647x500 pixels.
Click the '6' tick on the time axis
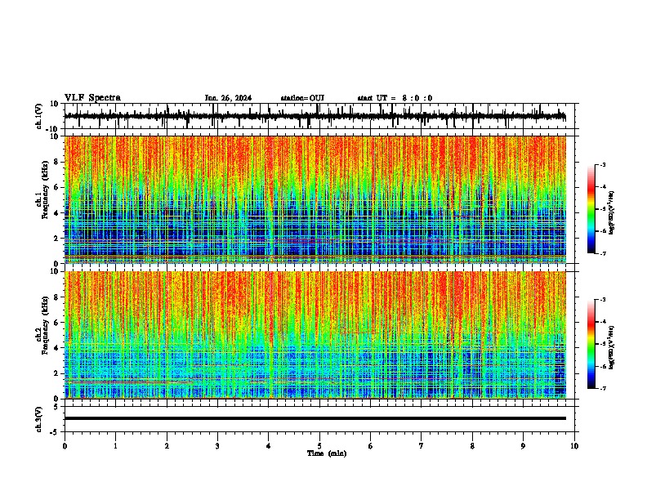pos(371,446)
